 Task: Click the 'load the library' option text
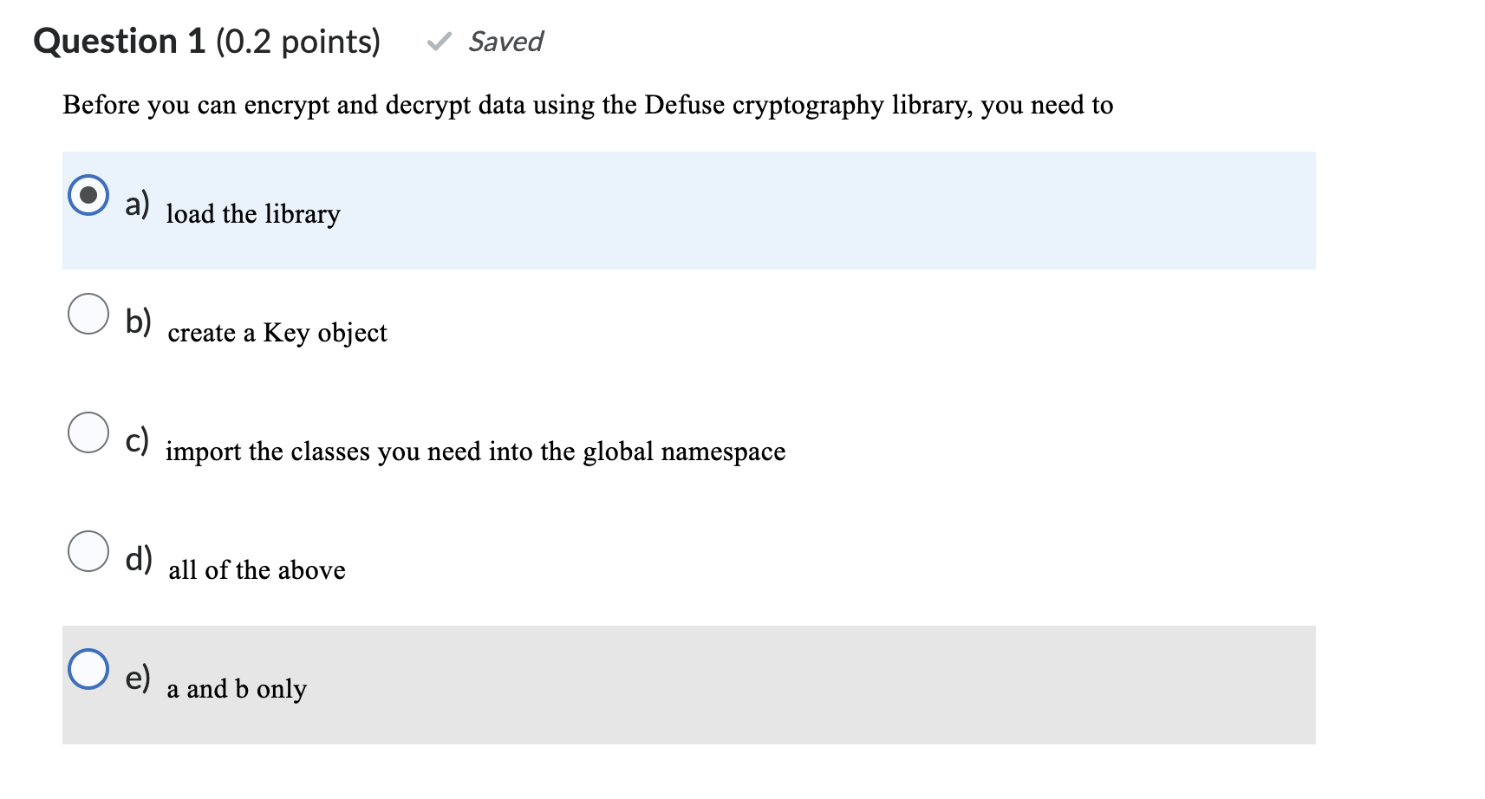point(252,214)
